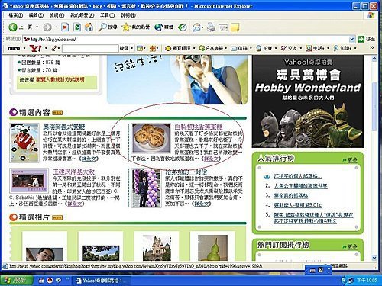Image resolution: width=382 pixels, height=286 pixels.
Task: Expand the address bar dropdown arrow
Action: click(351, 39)
